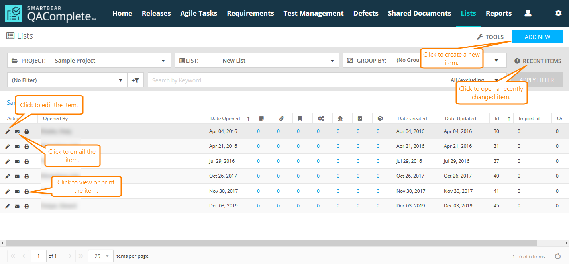569x264 pixels.
Task: Go to the Defects tab
Action: (365, 13)
